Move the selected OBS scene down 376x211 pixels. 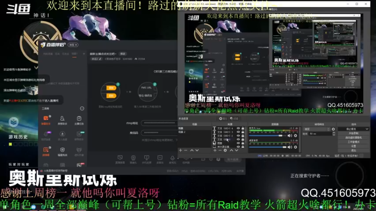tap(197, 150)
